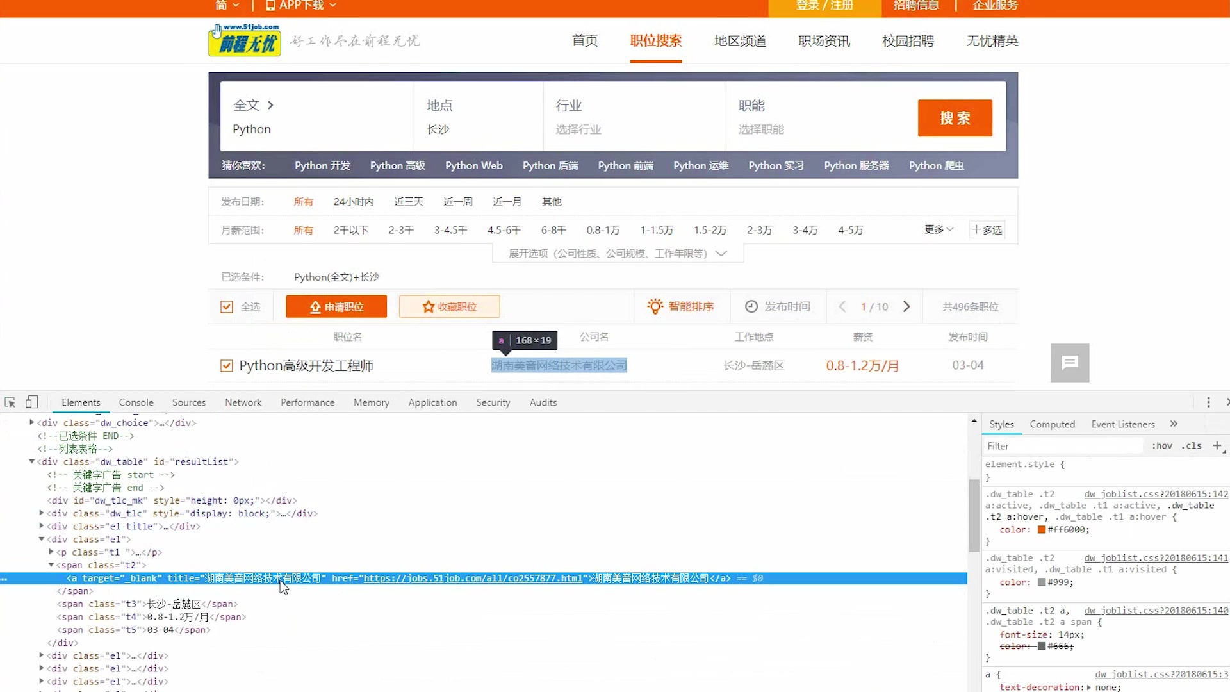Click the Elements panel tab
This screenshot has height=692, width=1230.
[x=80, y=401]
